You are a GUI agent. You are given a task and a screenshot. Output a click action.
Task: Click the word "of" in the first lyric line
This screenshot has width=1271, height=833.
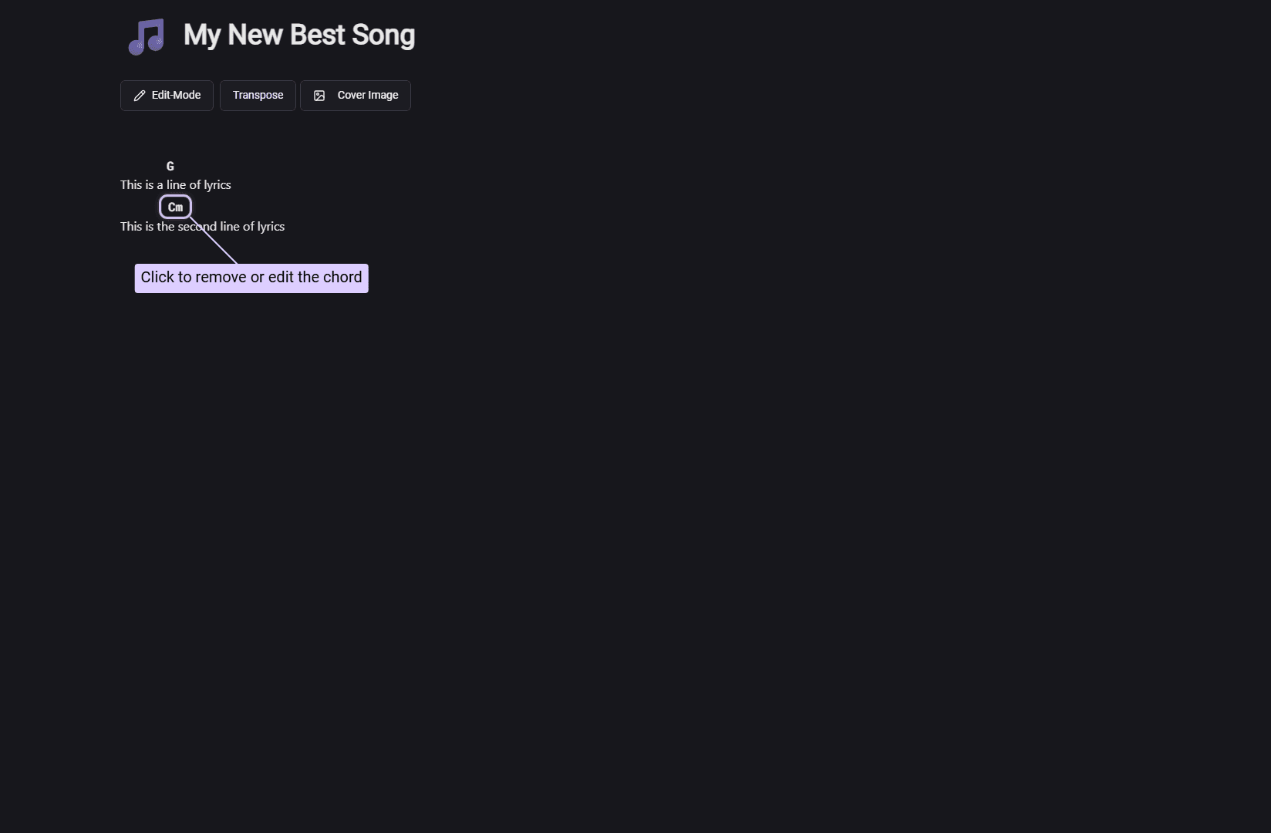[194, 185]
